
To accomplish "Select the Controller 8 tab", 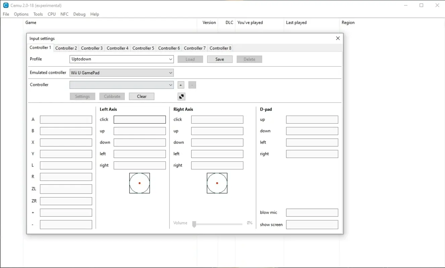I will pos(220,48).
